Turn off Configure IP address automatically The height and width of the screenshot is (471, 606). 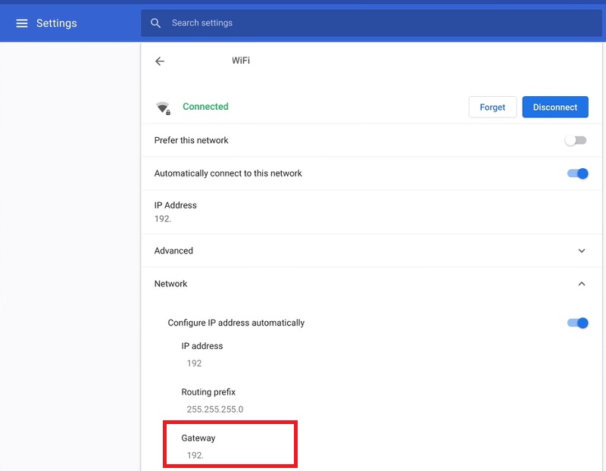pyautogui.click(x=578, y=323)
